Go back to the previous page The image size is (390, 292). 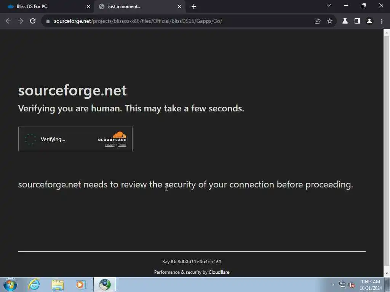pos(8,21)
